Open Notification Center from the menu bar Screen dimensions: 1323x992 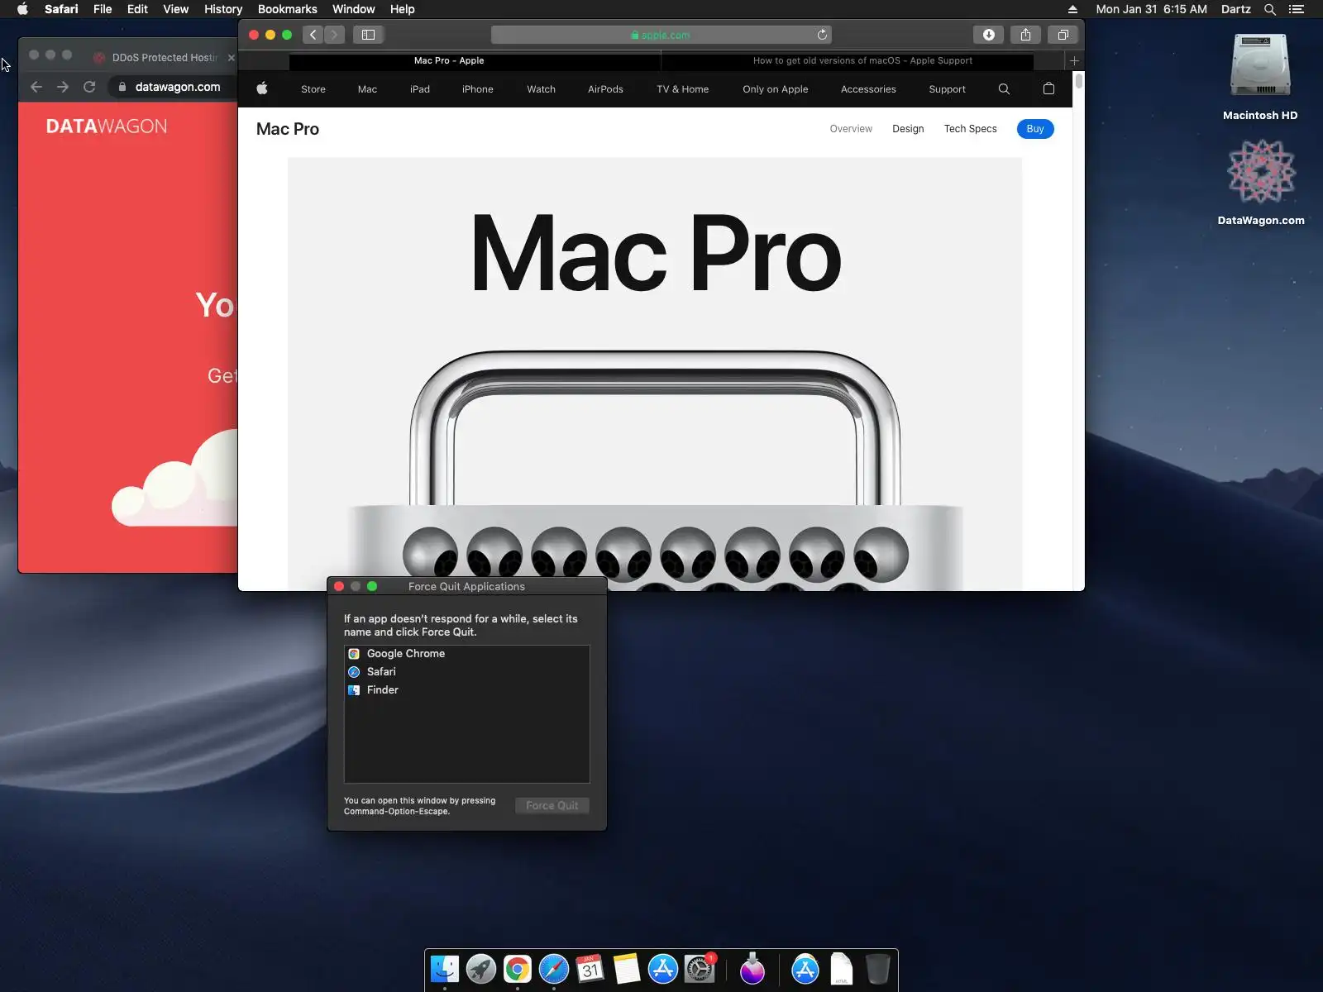pyautogui.click(x=1297, y=9)
